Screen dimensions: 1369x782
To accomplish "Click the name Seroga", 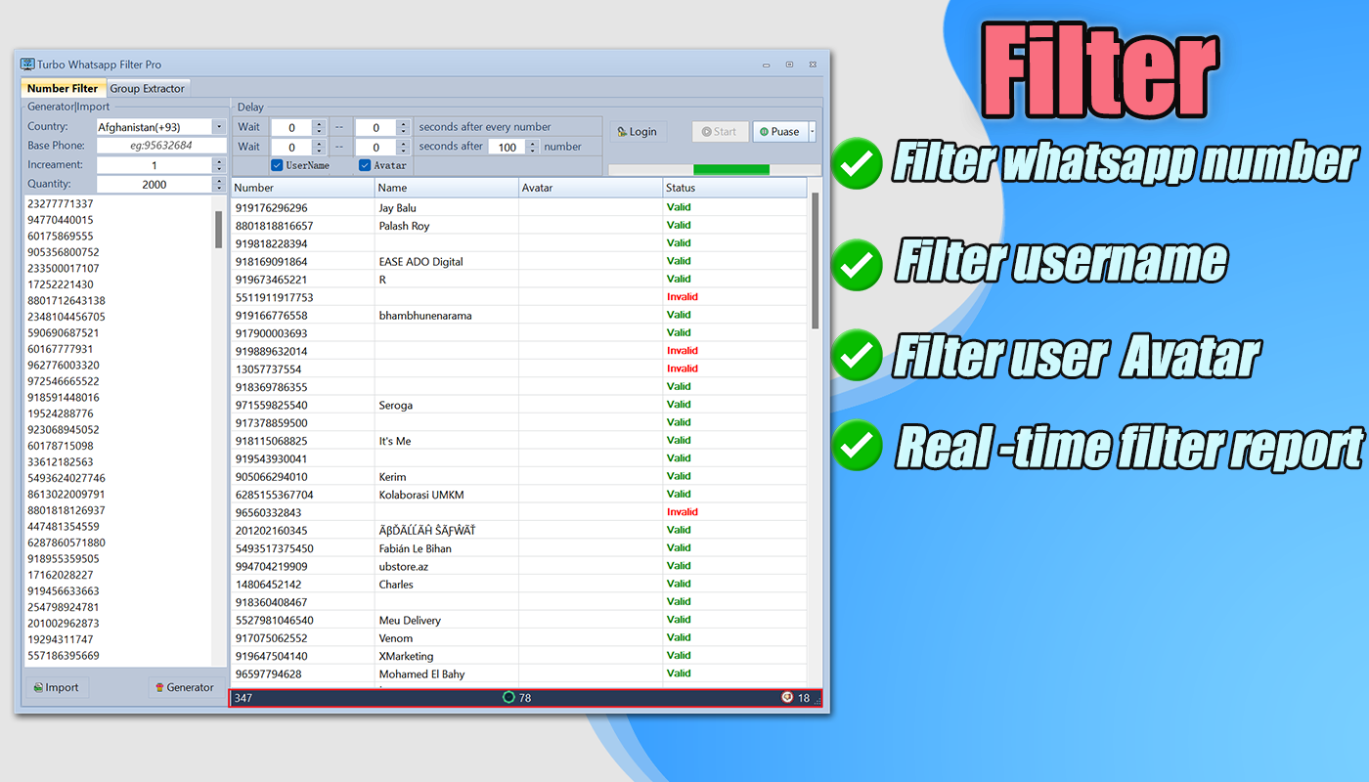I will 395,405.
